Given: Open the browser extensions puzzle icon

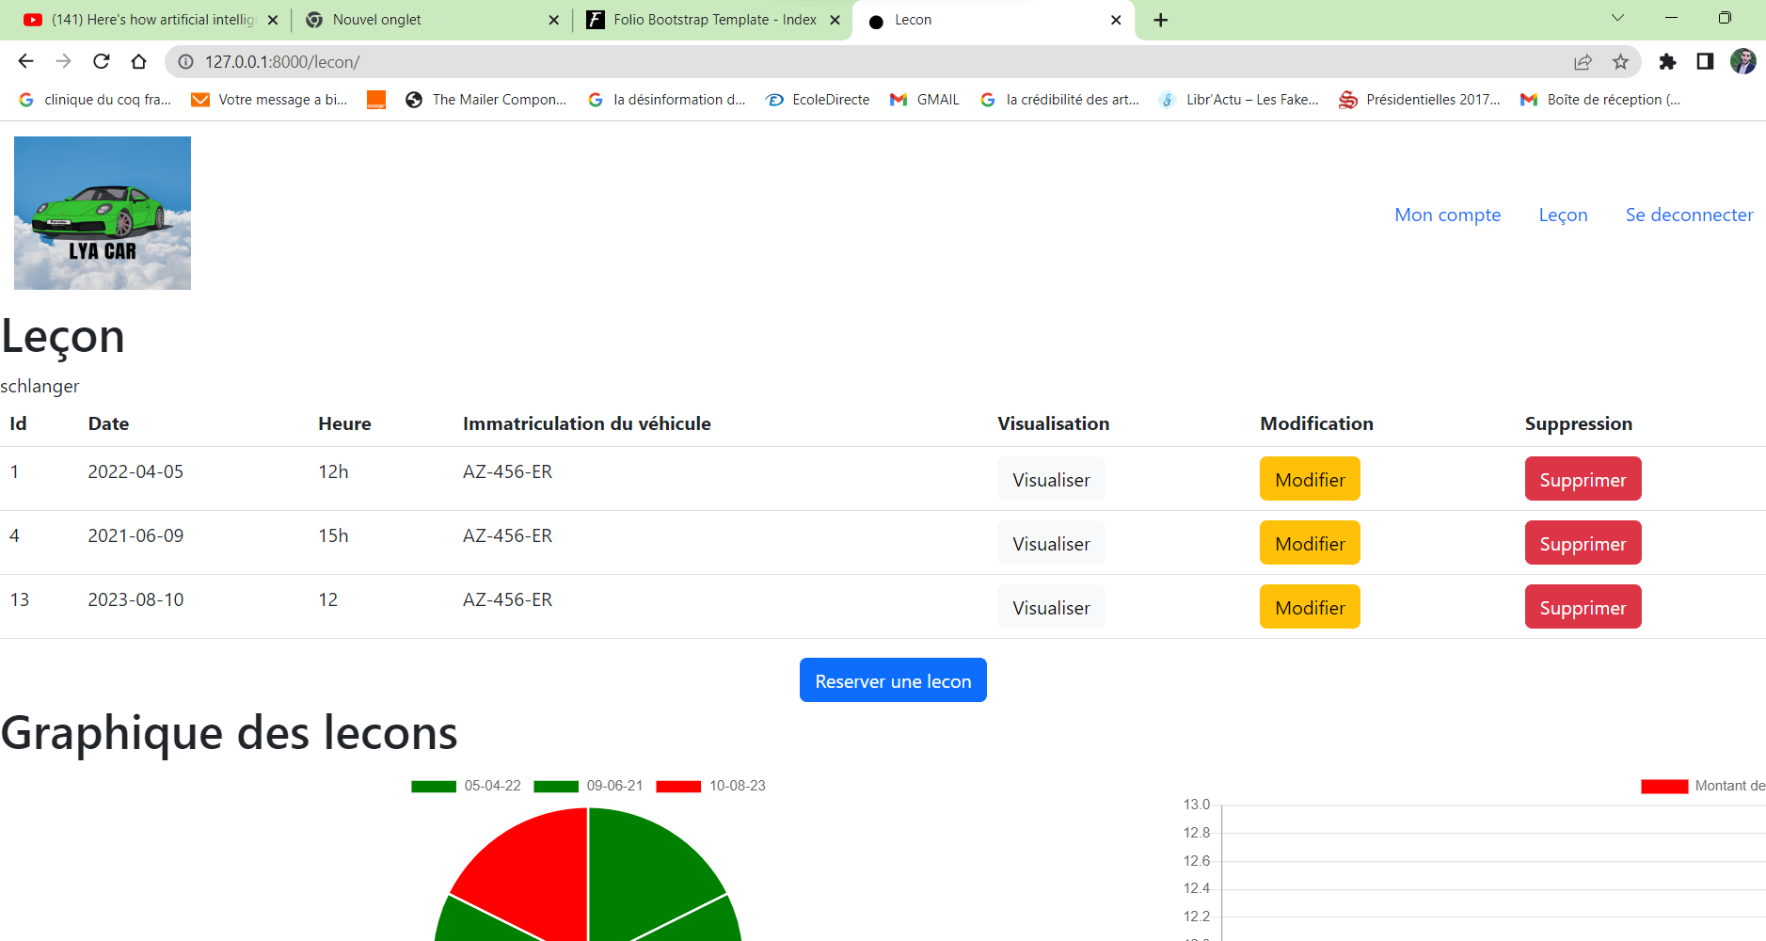Looking at the screenshot, I should (1668, 61).
